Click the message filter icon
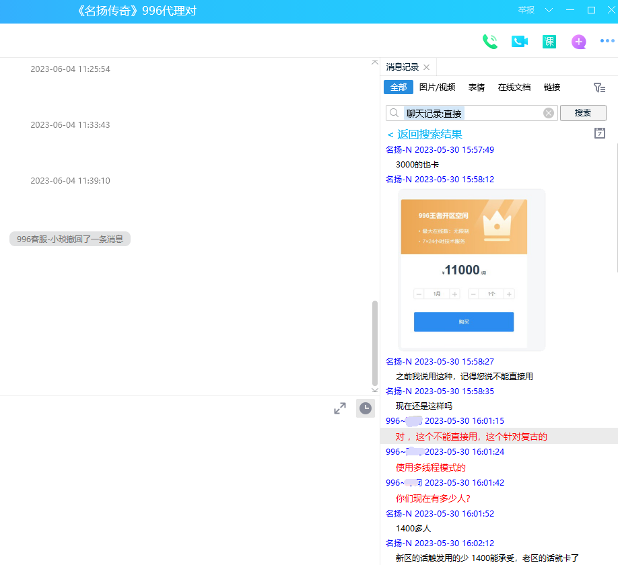The height and width of the screenshot is (565, 618). [599, 87]
